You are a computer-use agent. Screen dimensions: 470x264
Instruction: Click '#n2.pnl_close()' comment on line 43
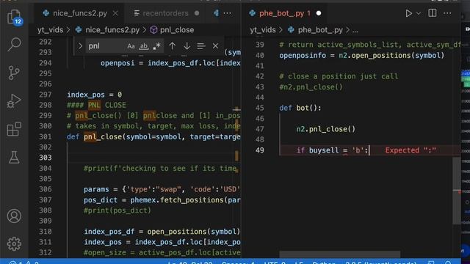(x=311, y=87)
